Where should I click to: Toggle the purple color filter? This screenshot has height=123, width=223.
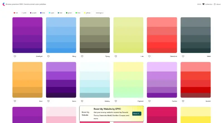tap(33, 13)
